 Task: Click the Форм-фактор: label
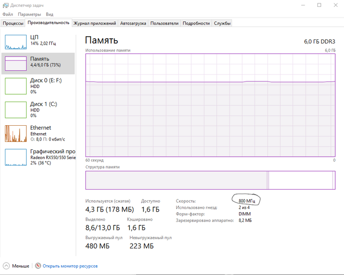pyautogui.click(x=190, y=214)
